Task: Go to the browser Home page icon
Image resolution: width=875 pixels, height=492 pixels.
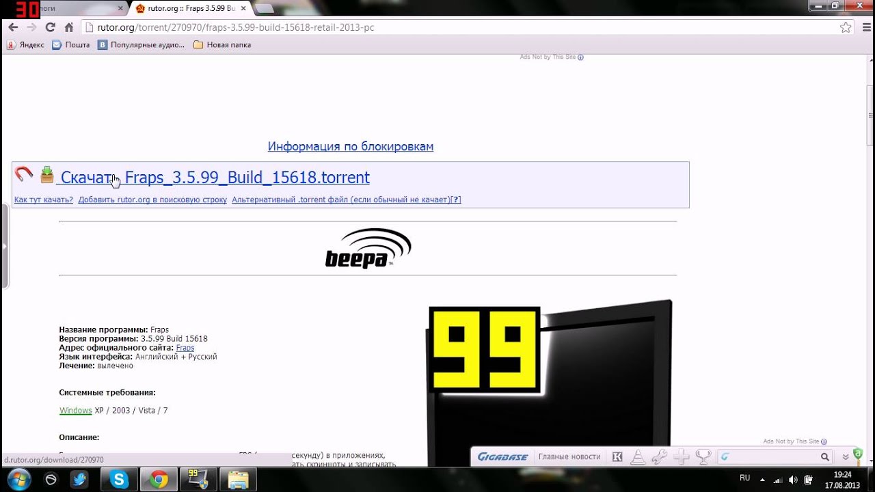Action: [68, 27]
